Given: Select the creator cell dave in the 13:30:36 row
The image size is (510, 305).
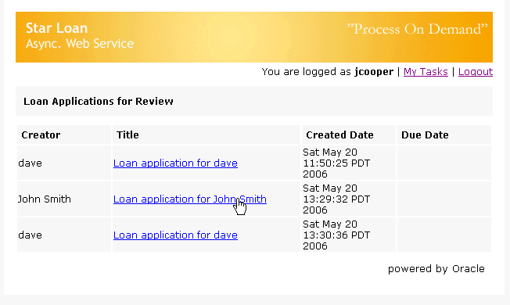Looking at the screenshot, I should 64,235.
